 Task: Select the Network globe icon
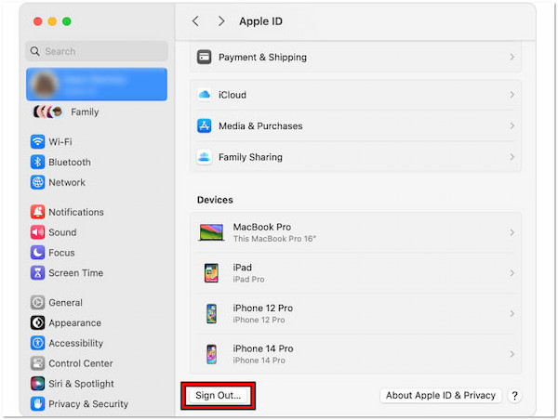[38, 182]
